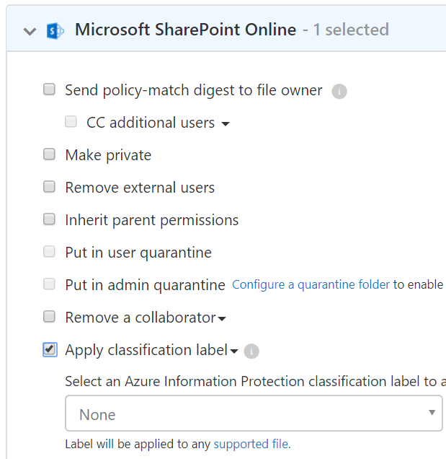Enable Remove external users option

[50, 187]
